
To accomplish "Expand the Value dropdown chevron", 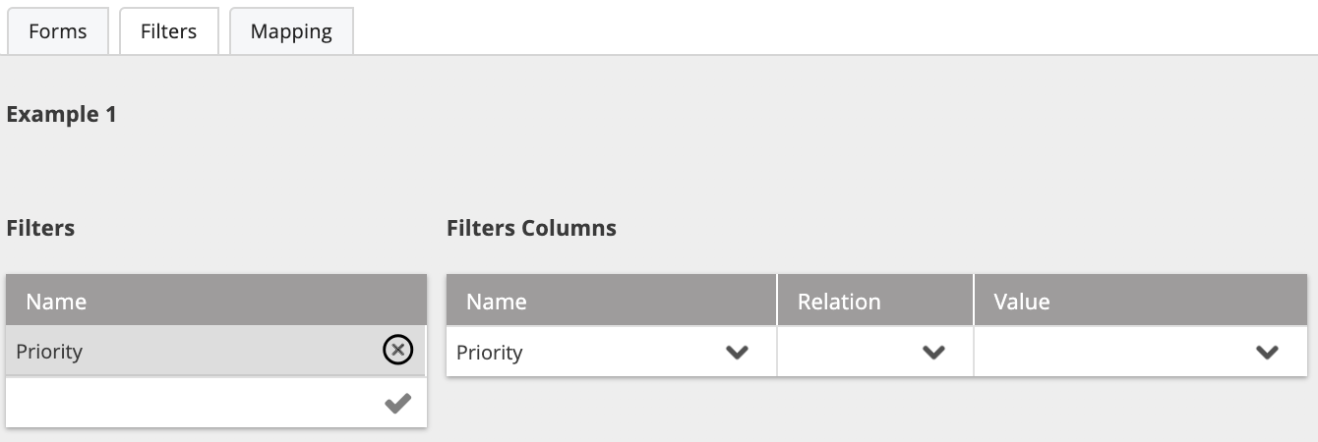I will pos(1267,352).
